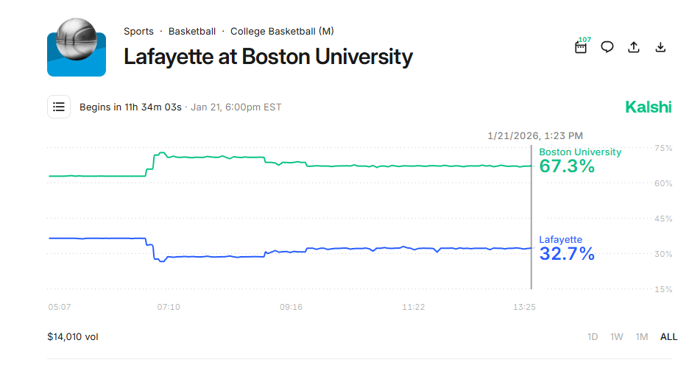Switch chart to 1M range
This screenshot has height=368, width=700.
[642, 336]
